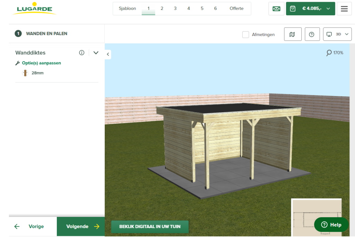Go to step 3 tab
The width and height of the screenshot is (355, 237).
pos(175,9)
